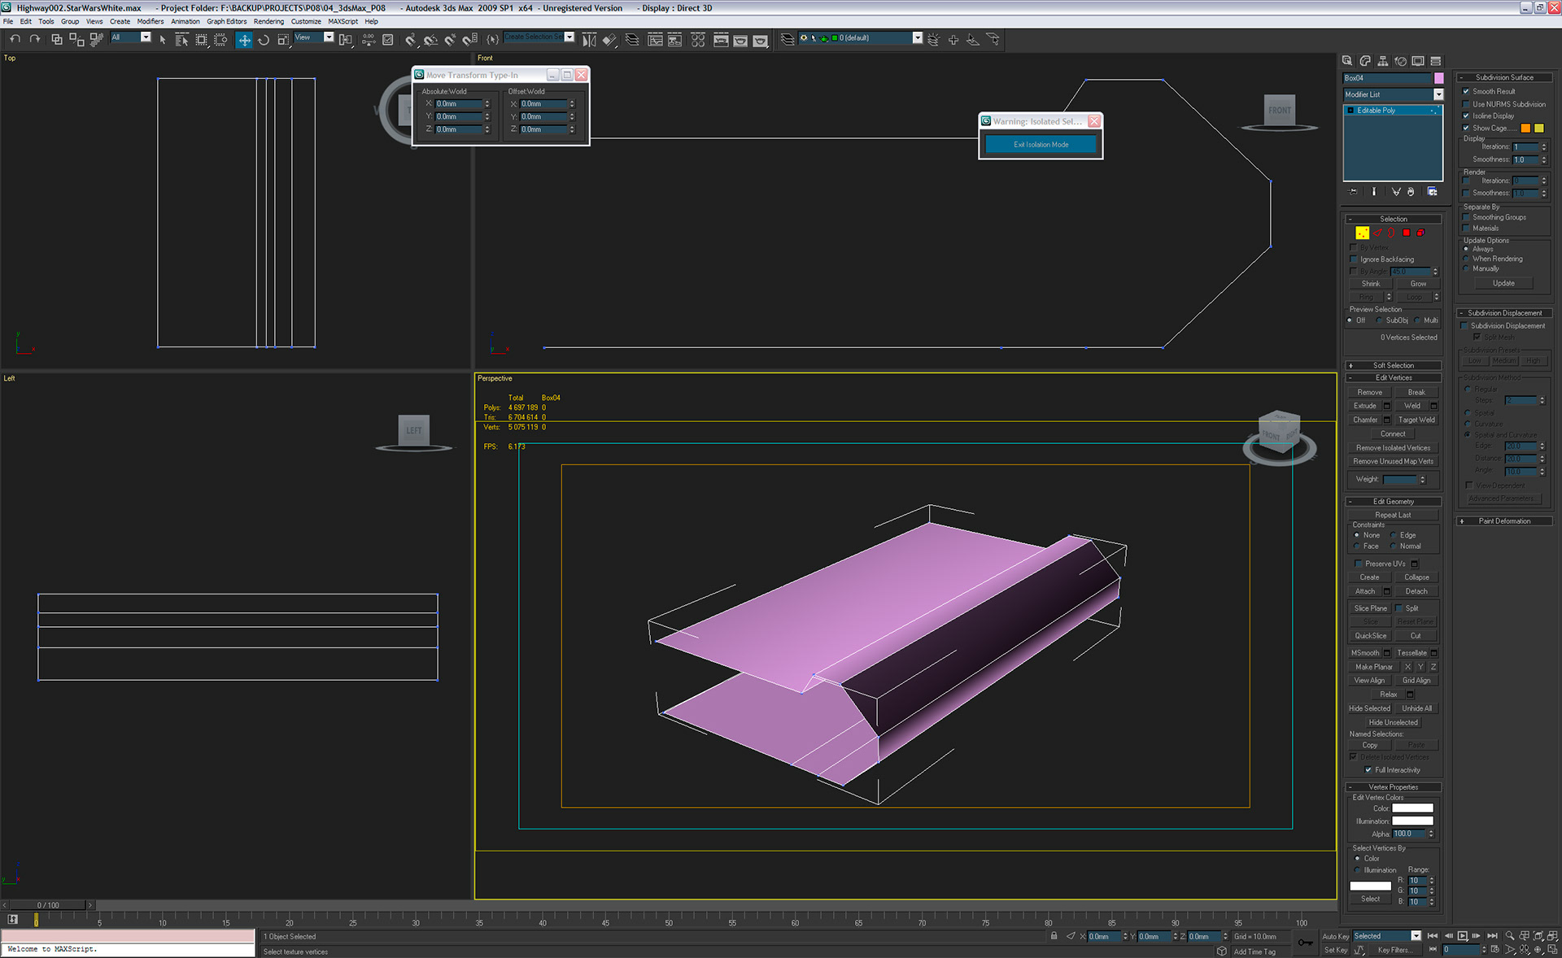Click the pink Box04 object color swatch

(x=1438, y=78)
